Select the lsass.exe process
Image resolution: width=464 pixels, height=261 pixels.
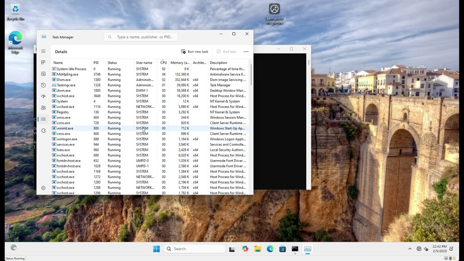[150, 150]
